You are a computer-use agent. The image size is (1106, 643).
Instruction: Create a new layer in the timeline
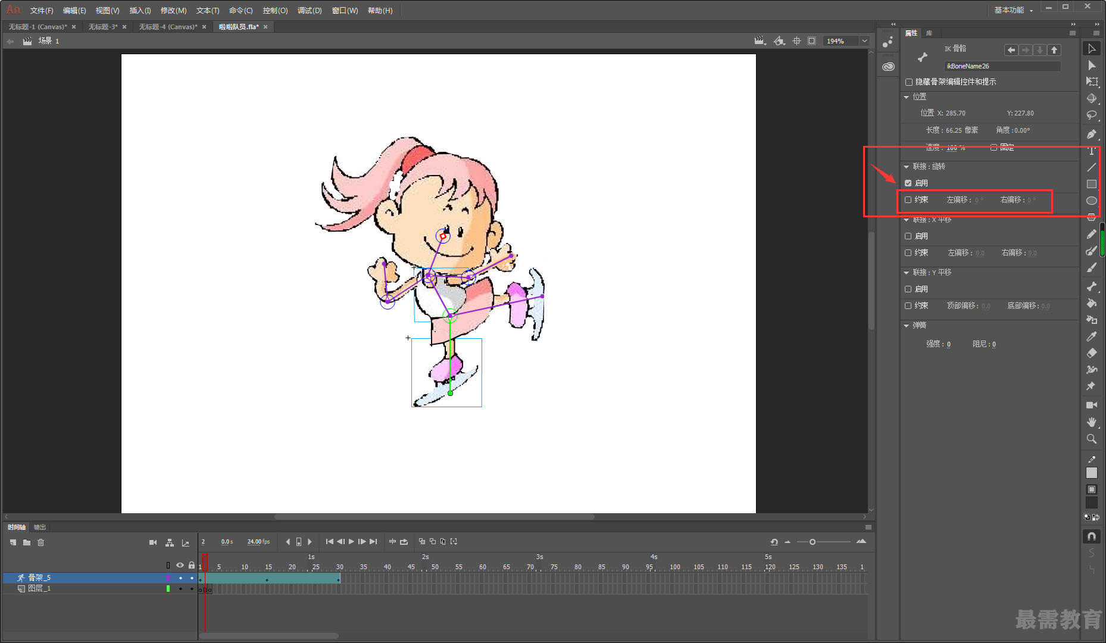point(13,542)
